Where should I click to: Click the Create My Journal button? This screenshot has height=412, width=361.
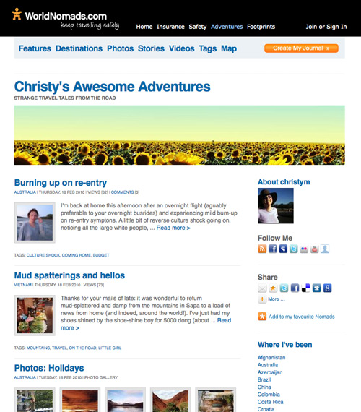[x=301, y=48]
